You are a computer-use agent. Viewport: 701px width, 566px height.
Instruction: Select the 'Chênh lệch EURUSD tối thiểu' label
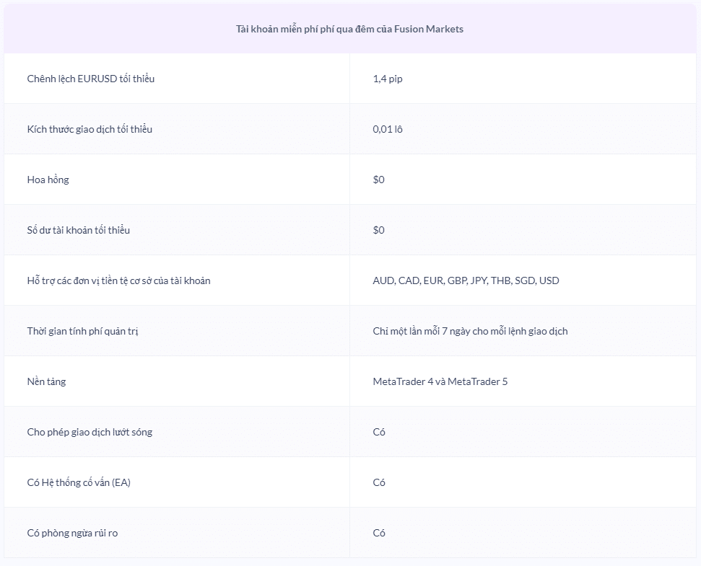(91, 79)
